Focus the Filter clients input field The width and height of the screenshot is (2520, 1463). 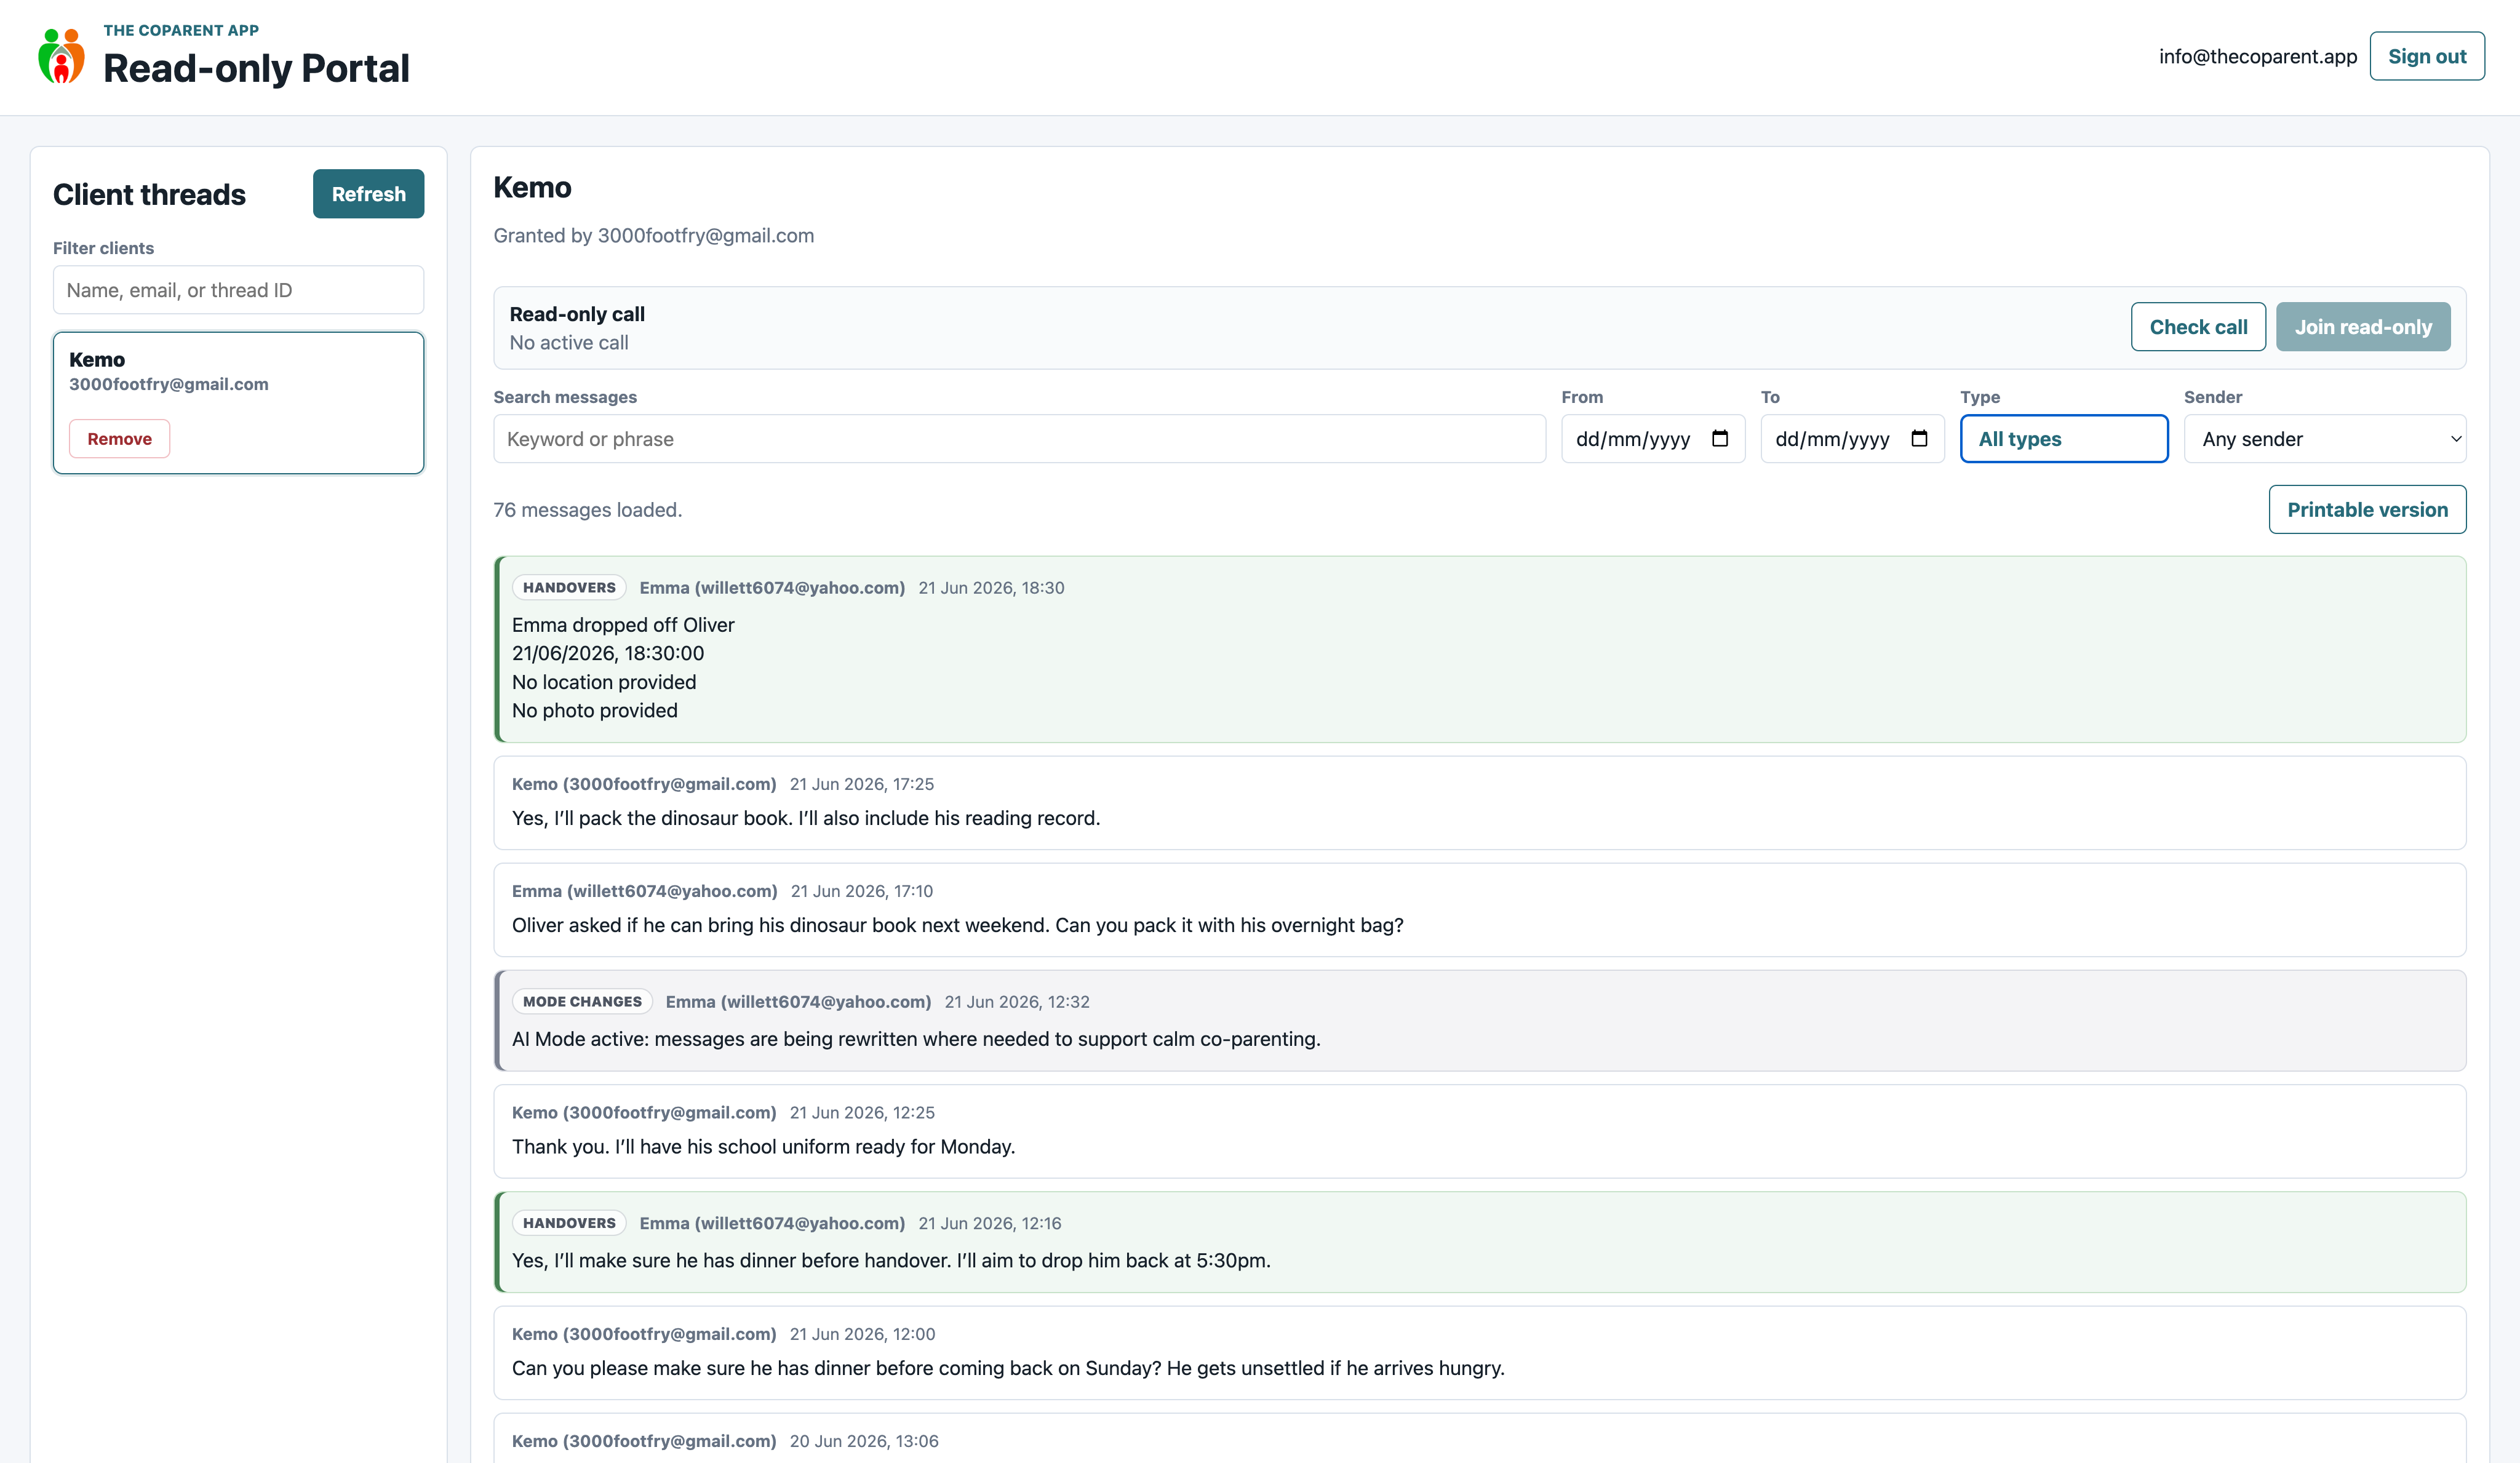click(x=238, y=290)
